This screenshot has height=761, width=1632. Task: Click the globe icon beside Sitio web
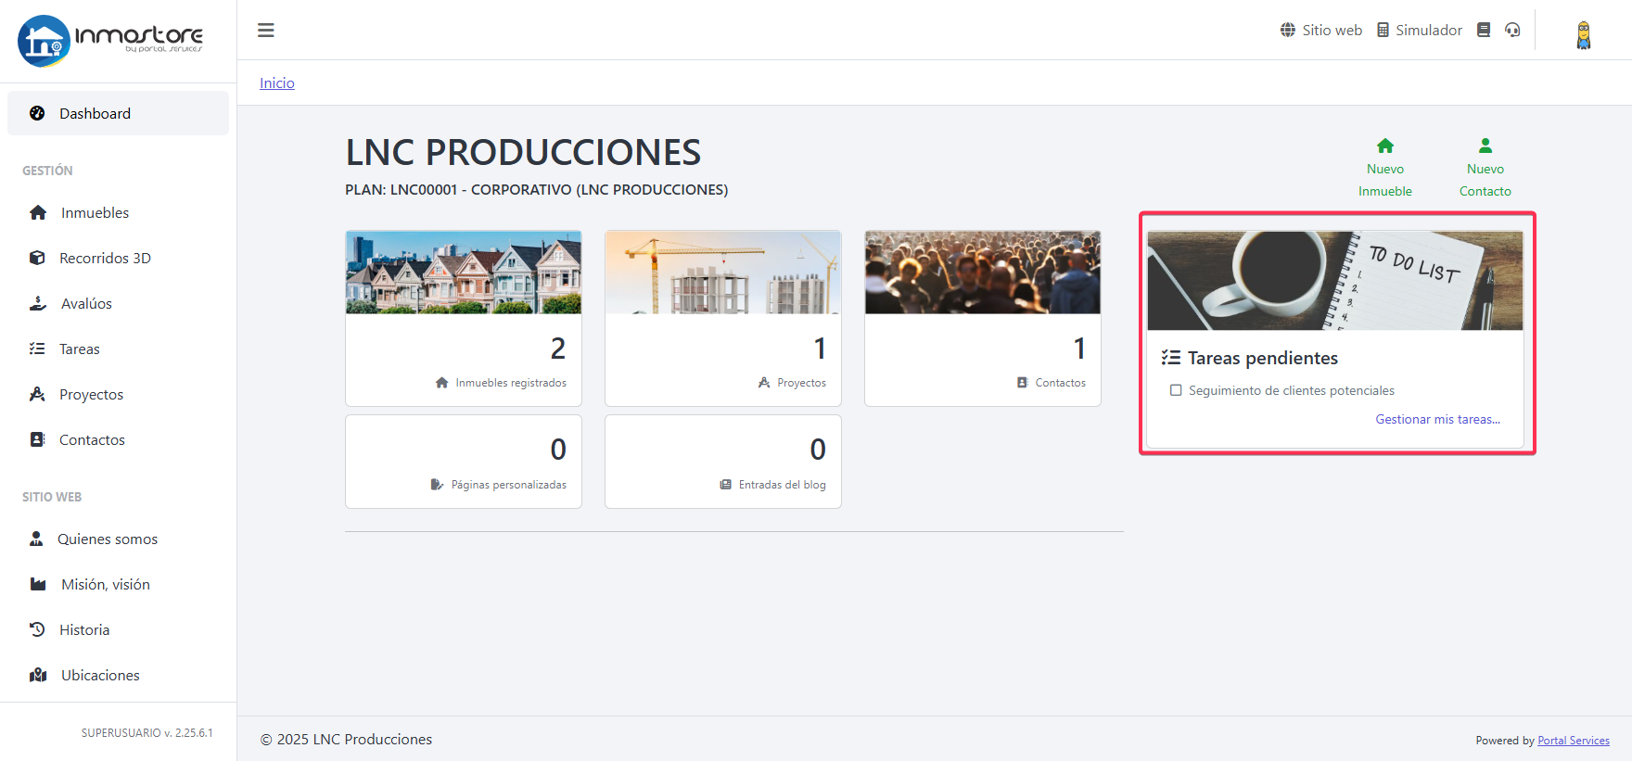pos(1288,30)
